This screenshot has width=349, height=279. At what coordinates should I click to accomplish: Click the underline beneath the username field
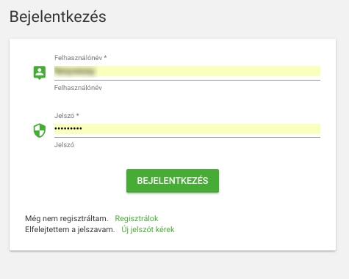coord(187,80)
